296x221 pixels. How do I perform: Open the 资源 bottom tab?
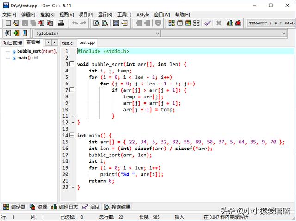(x=38, y=207)
